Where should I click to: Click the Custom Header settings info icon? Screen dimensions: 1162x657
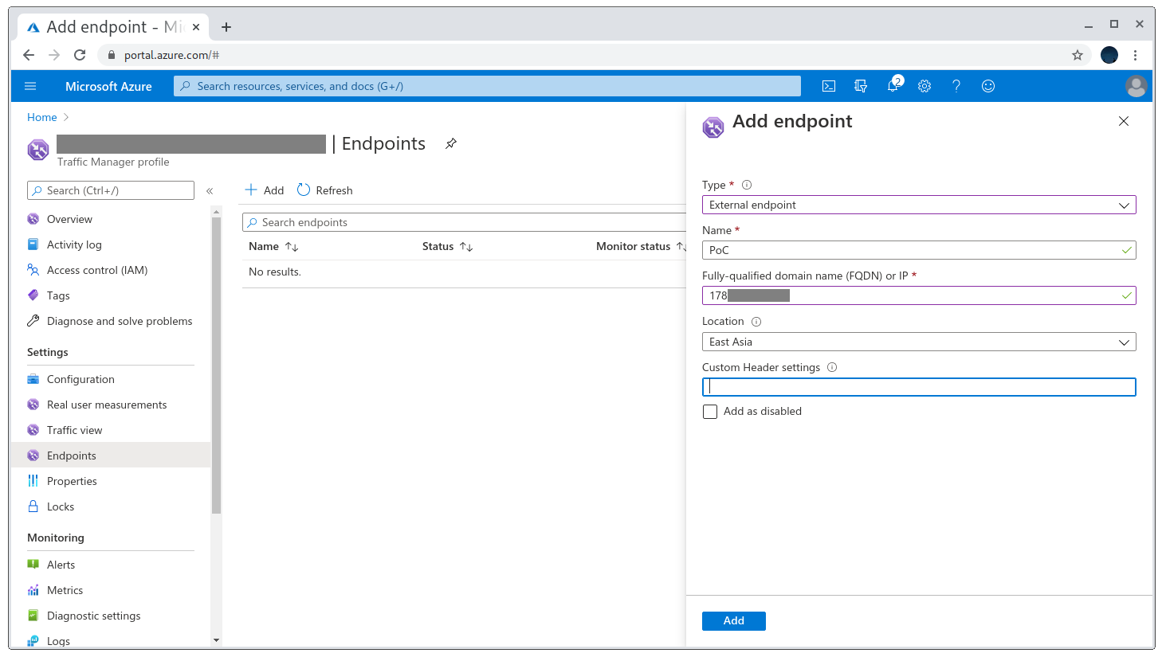832,367
